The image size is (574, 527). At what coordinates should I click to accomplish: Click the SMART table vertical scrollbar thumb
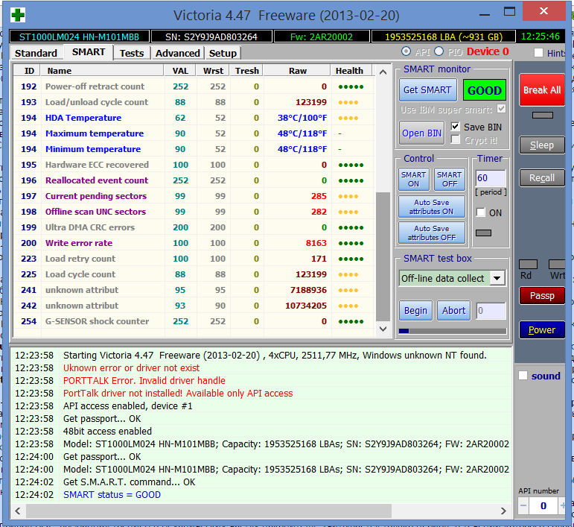(383, 256)
